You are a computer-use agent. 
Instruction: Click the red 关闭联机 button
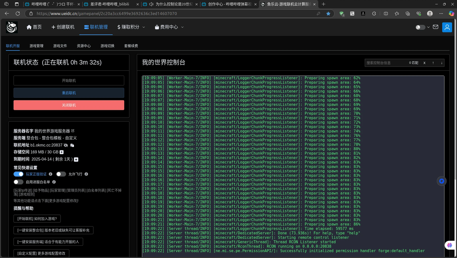[x=69, y=105]
